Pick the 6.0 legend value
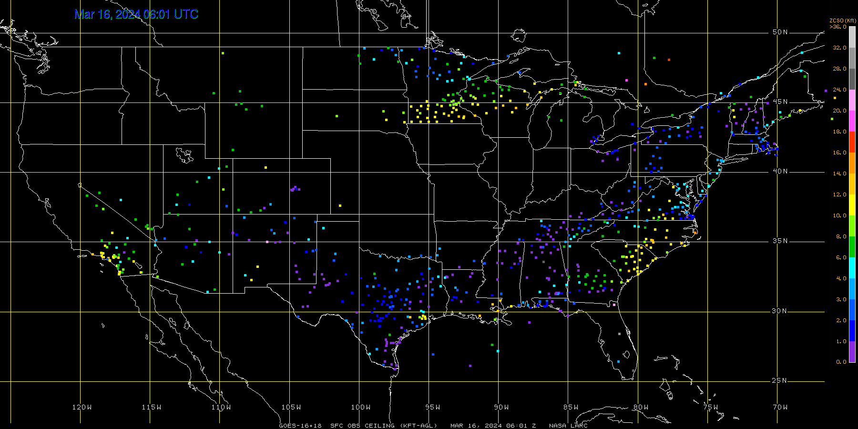 tap(841, 257)
